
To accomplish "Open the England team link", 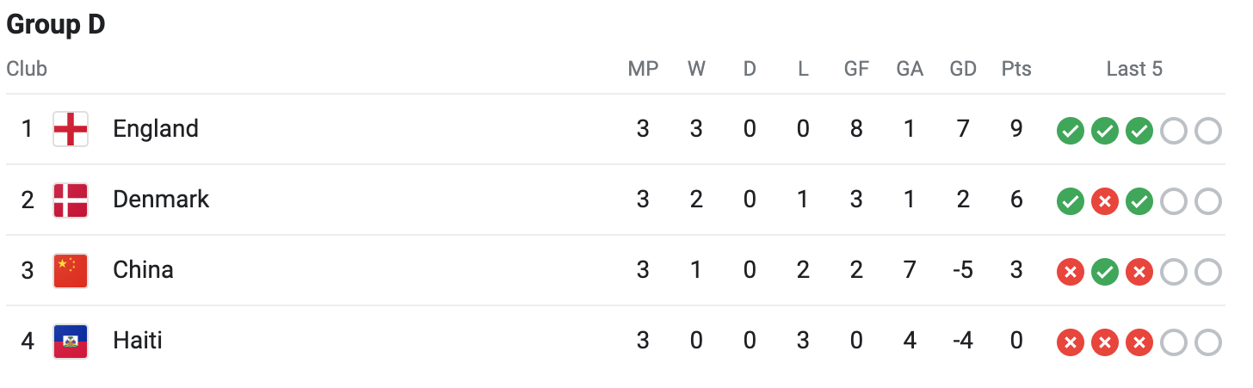I will point(156,129).
